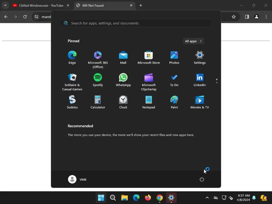Launch WhatsApp from Start menu
Image resolution: width=272 pixels, height=204 pixels.
123,80
